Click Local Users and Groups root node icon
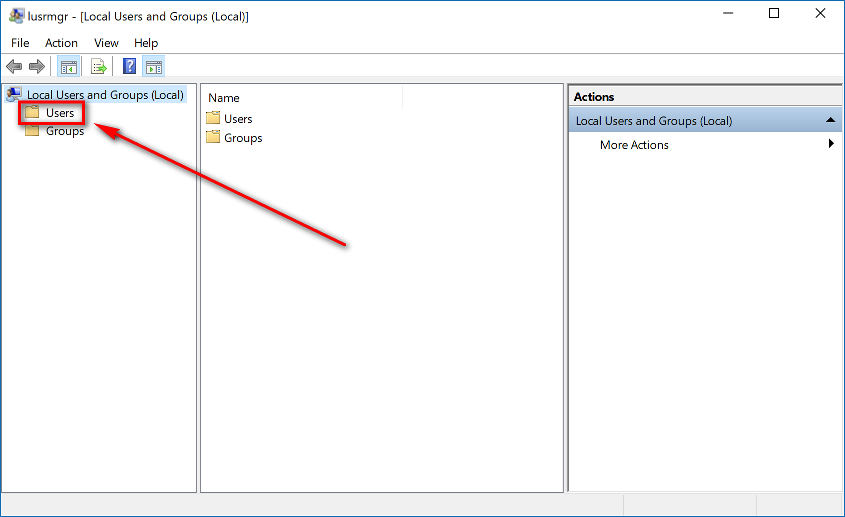 (14, 94)
